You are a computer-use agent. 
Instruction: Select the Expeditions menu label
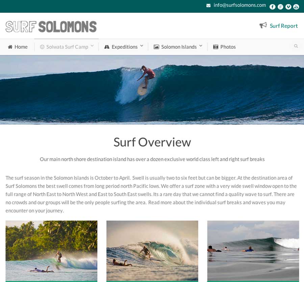(x=124, y=47)
